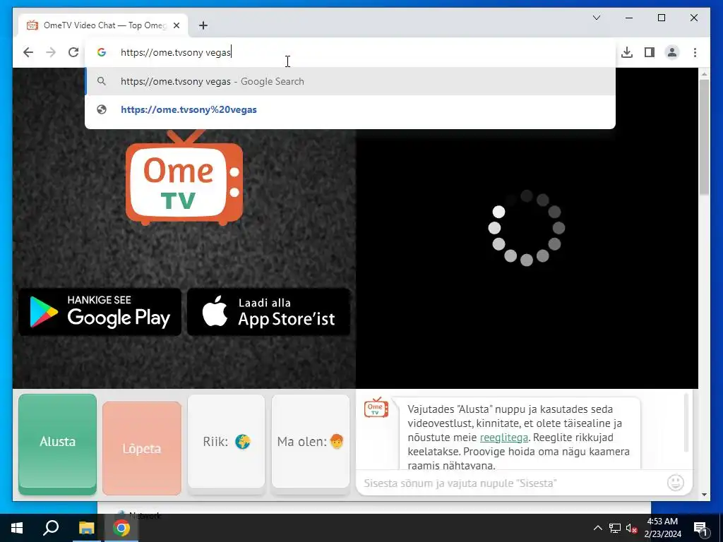Maximize the Chrome window
This screenshot has height=542, width=723.
[x=661, y=18]
